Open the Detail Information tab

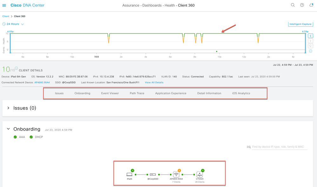pos(209,93)
